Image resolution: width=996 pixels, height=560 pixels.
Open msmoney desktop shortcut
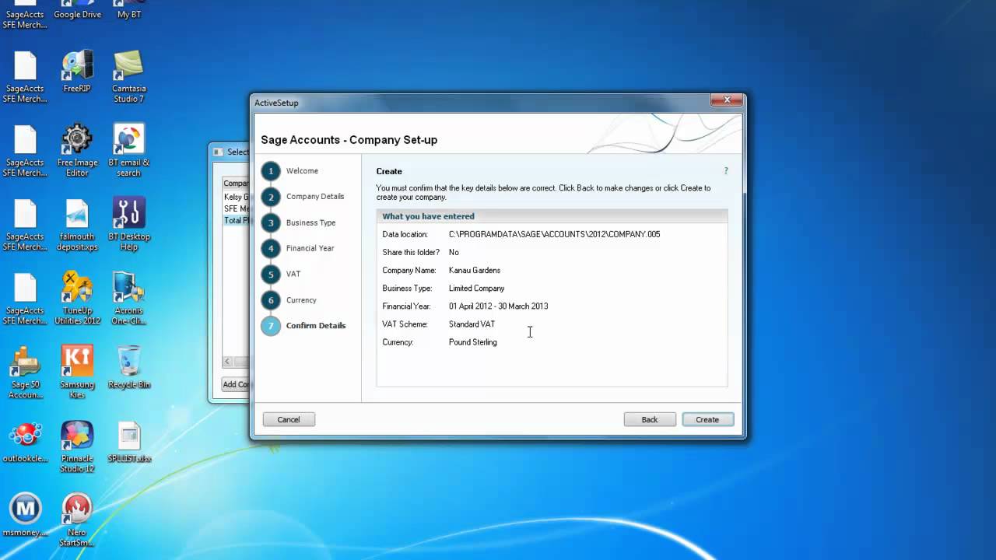point(25,515)
